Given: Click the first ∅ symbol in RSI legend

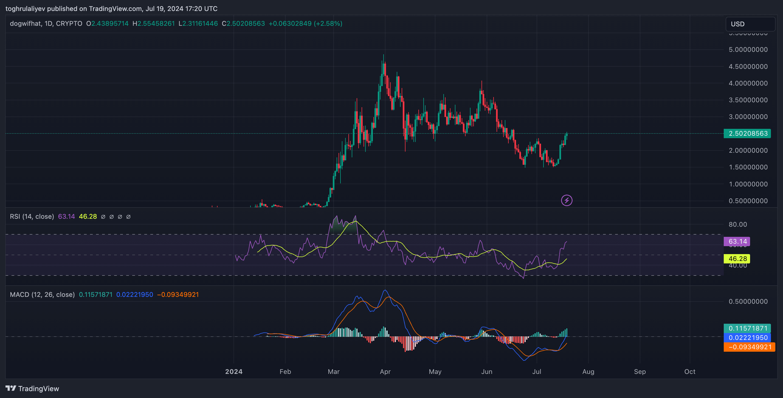Looking at the screenshot, I should [103, 217].
